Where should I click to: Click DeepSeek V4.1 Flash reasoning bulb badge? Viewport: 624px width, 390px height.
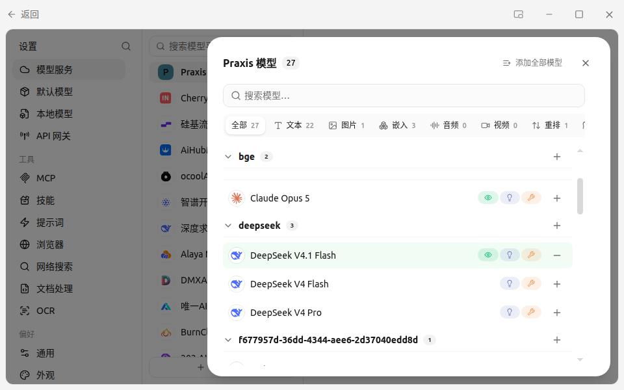pos(510,255)
